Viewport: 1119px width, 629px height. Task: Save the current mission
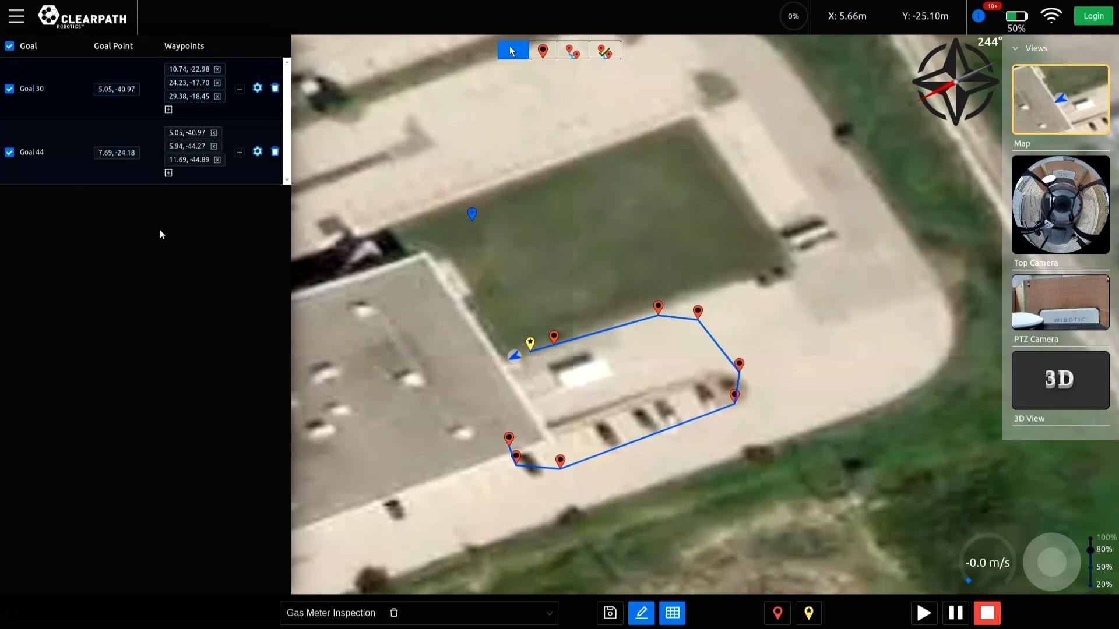coord(610,613)
